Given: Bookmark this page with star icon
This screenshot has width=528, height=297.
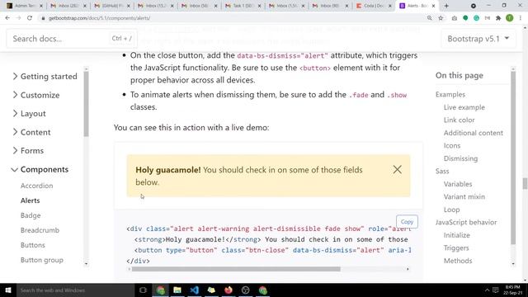Looking at the screenshot, I should pyautogui.click(x=441, y=18).
